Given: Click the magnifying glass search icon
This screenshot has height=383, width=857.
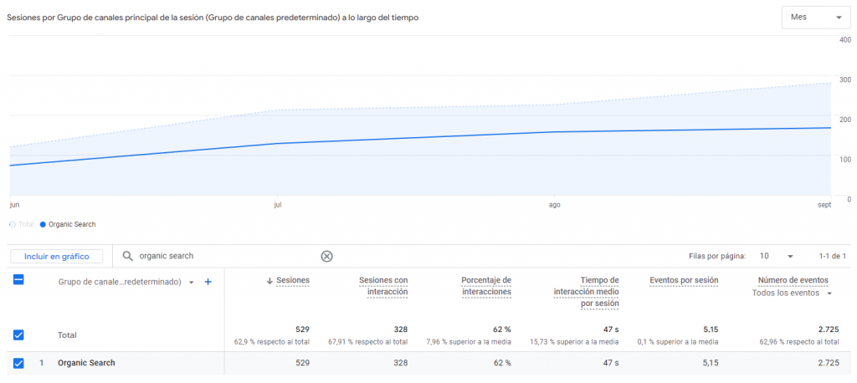Looking at the screenshot, I should (128, 256).
